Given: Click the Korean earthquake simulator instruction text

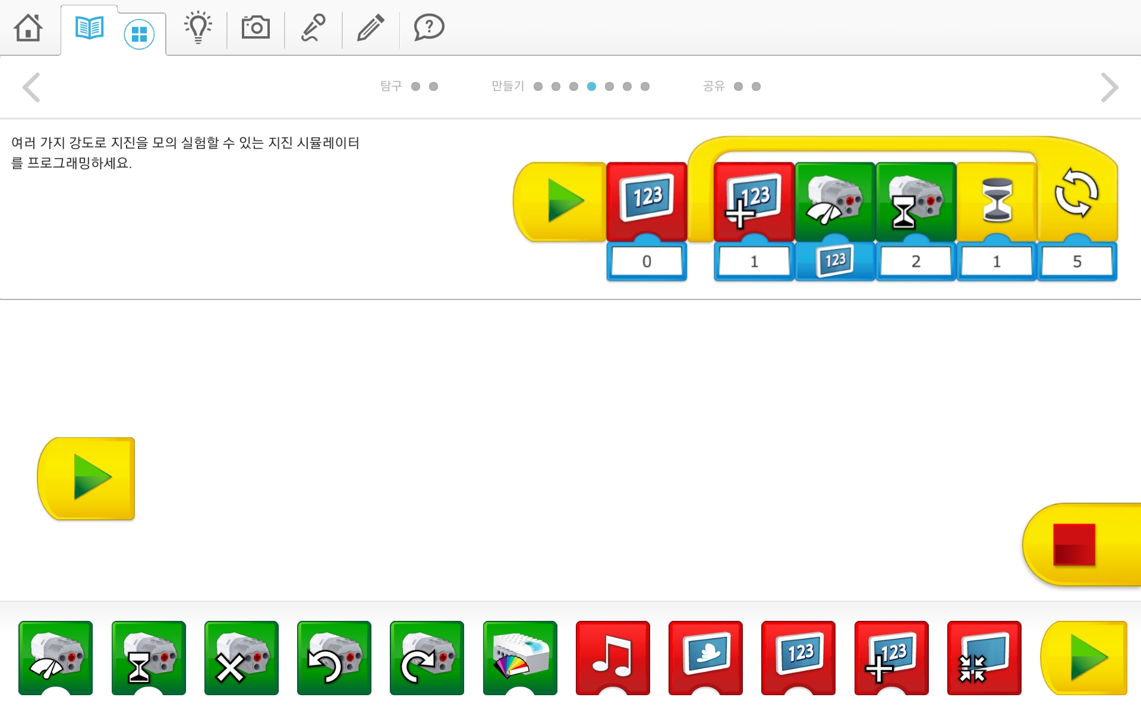Looking at the screenshot, I should 185,153.
